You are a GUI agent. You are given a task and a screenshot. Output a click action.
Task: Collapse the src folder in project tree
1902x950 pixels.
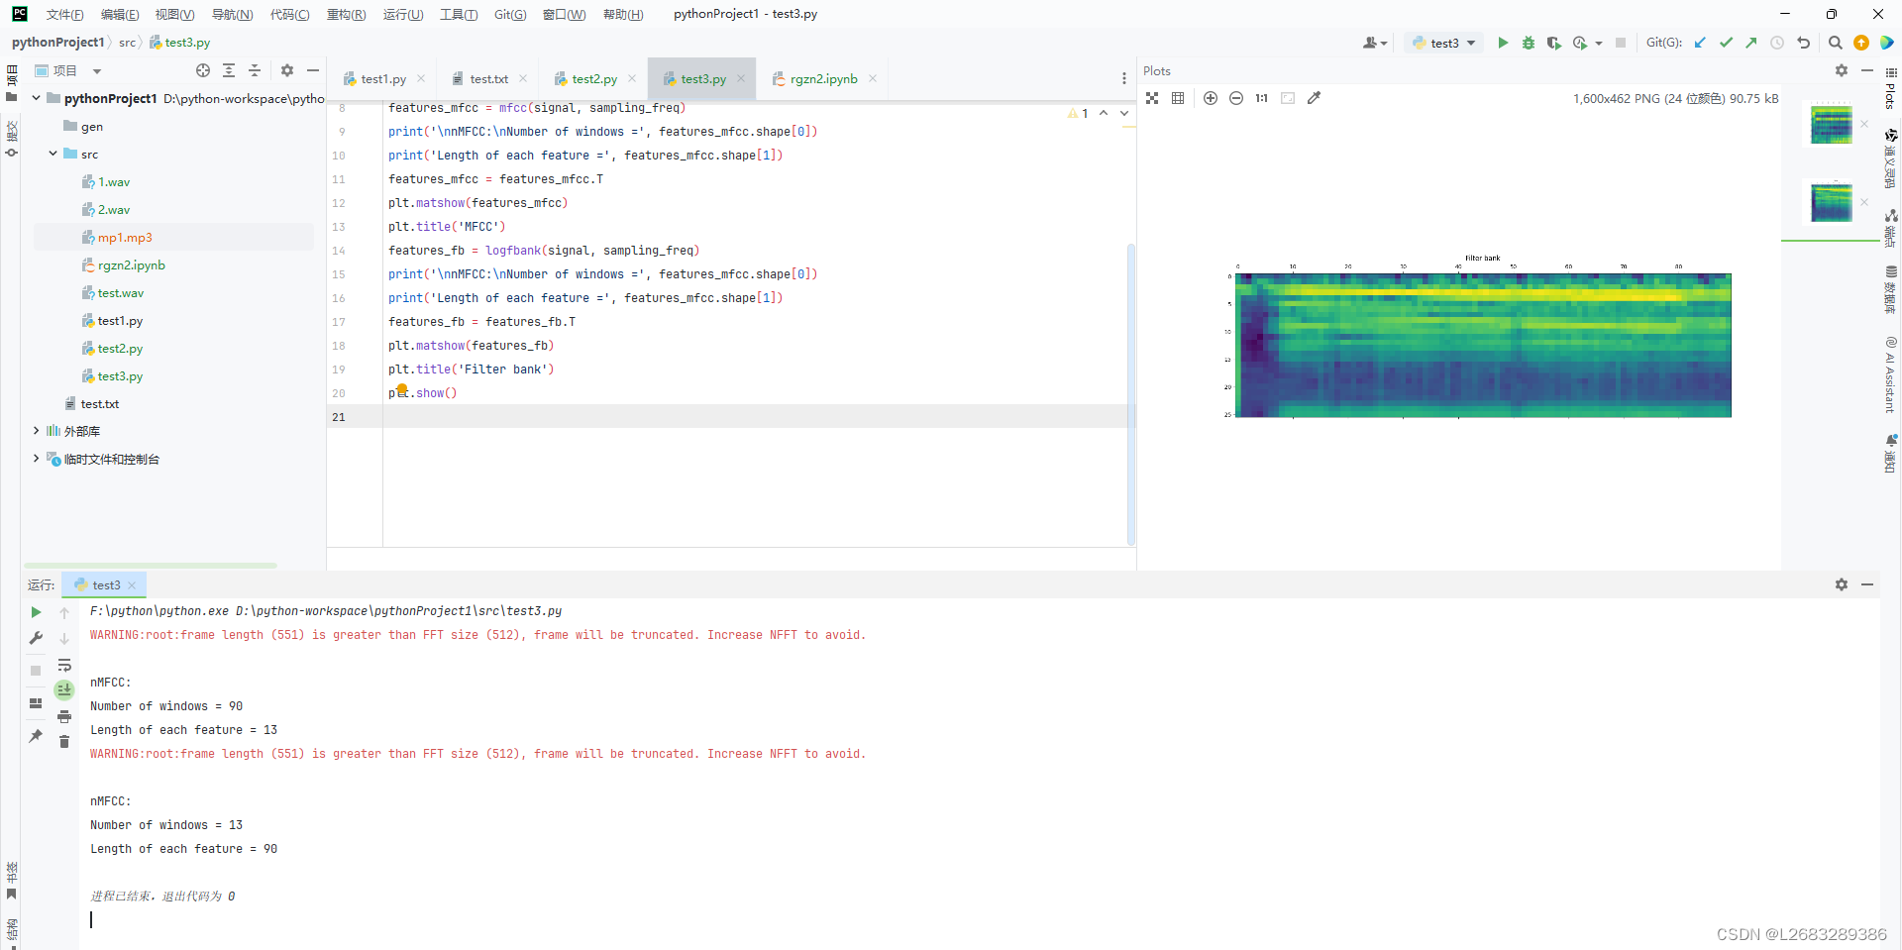click(53, 154)
